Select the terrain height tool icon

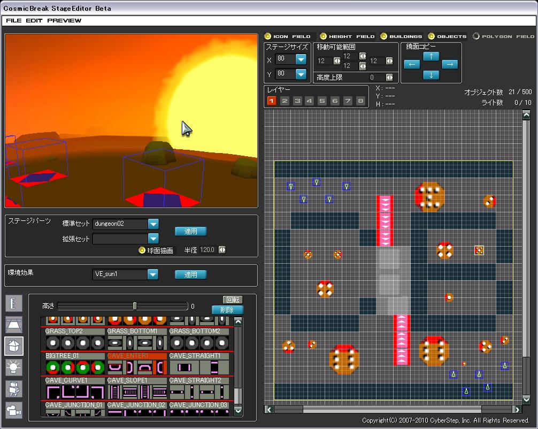14,325
